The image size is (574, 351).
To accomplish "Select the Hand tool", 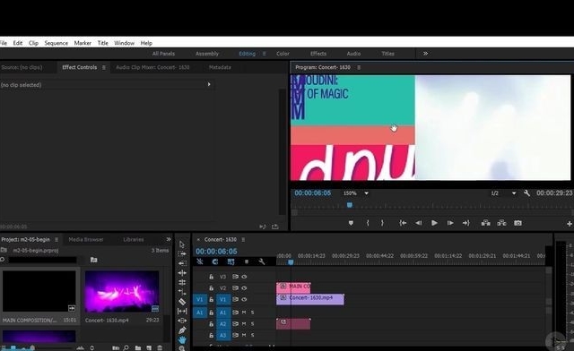I will (x=182, y=339).
